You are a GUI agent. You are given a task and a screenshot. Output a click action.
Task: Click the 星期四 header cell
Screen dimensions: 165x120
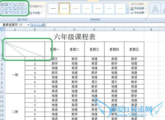tap(114, 49)
